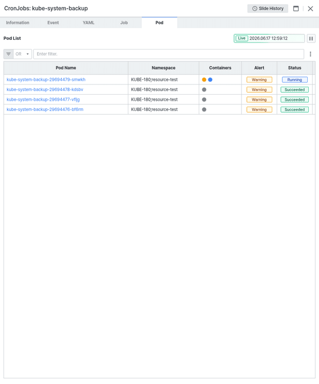Click into the Enter filter field
The width and height of the screenshot is (319, 384).
(x=169, y=54)
